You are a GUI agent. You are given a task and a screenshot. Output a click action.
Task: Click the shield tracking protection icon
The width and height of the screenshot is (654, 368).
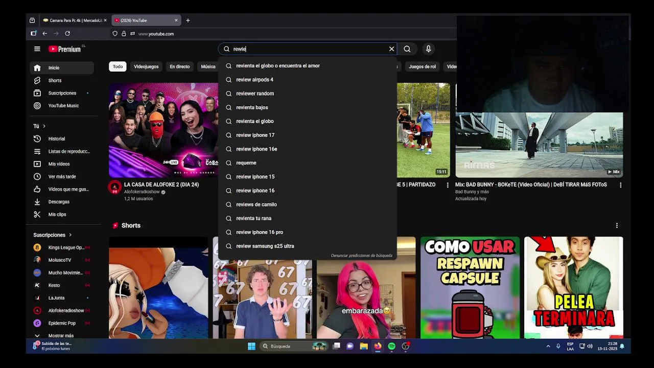click(x=115, y=34)
